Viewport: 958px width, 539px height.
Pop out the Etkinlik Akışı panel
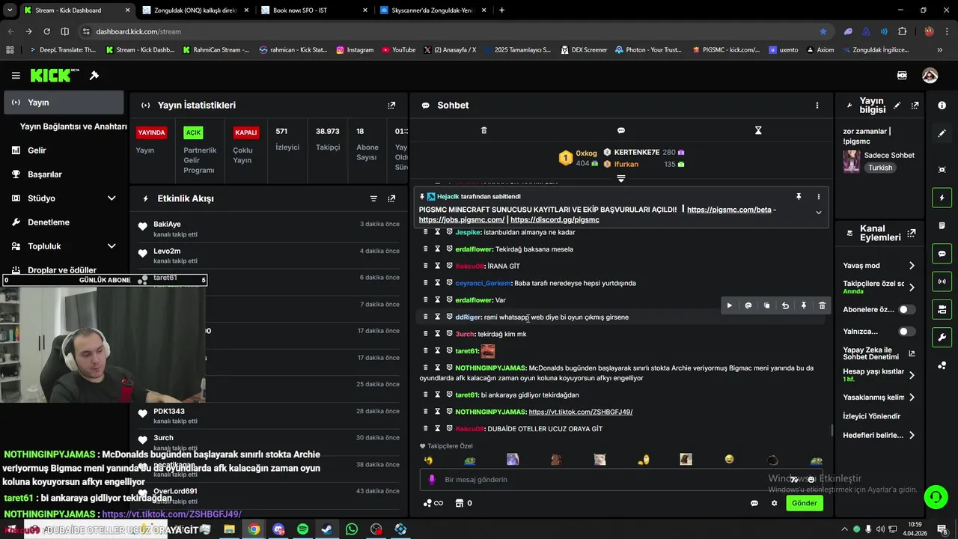tap(391, 198)
